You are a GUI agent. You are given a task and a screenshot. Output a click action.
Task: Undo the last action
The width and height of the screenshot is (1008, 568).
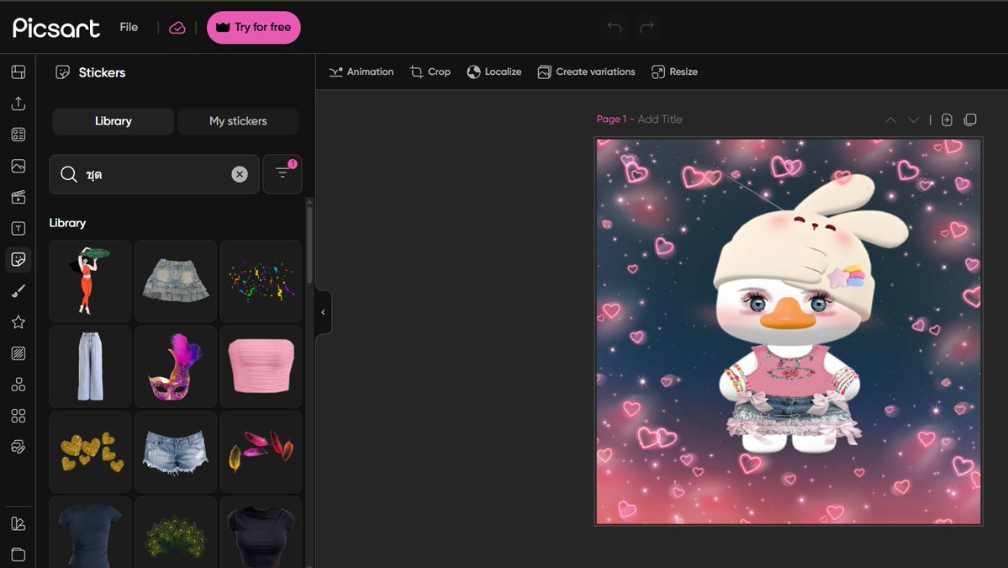click(x=614, y=27)
